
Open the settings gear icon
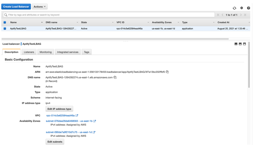pyautogui.click(x=241, y=8)
